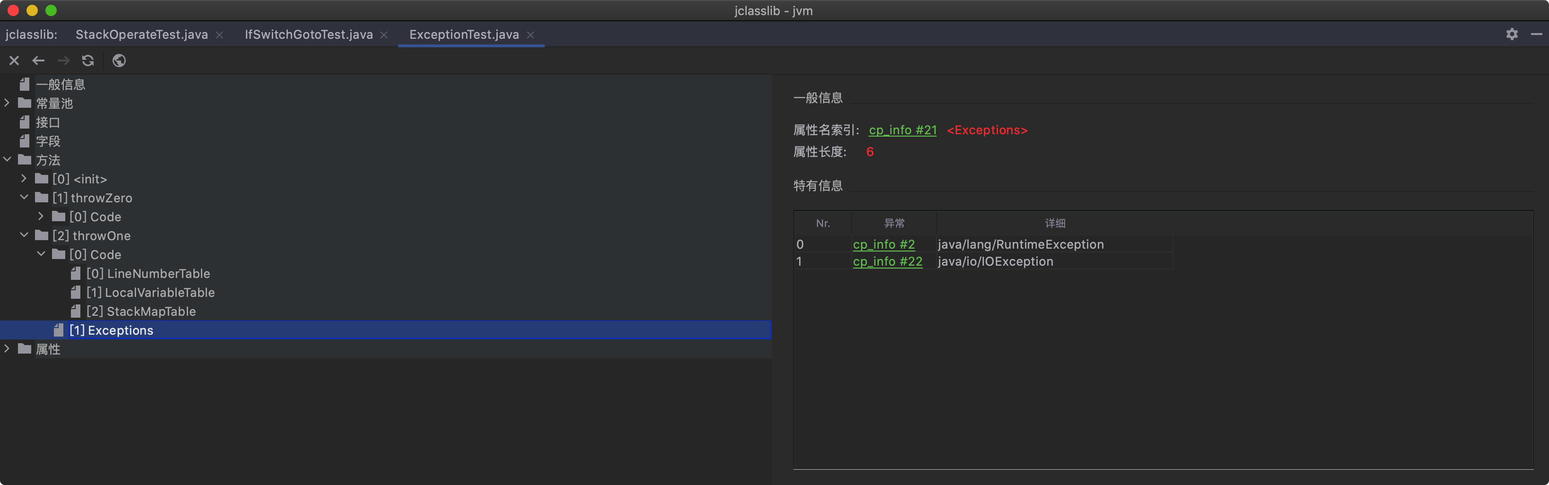Click the cp_info #2 RuntimeException link
The width and height of the screenshot is (1549, 485).
[x=883, y=244]
